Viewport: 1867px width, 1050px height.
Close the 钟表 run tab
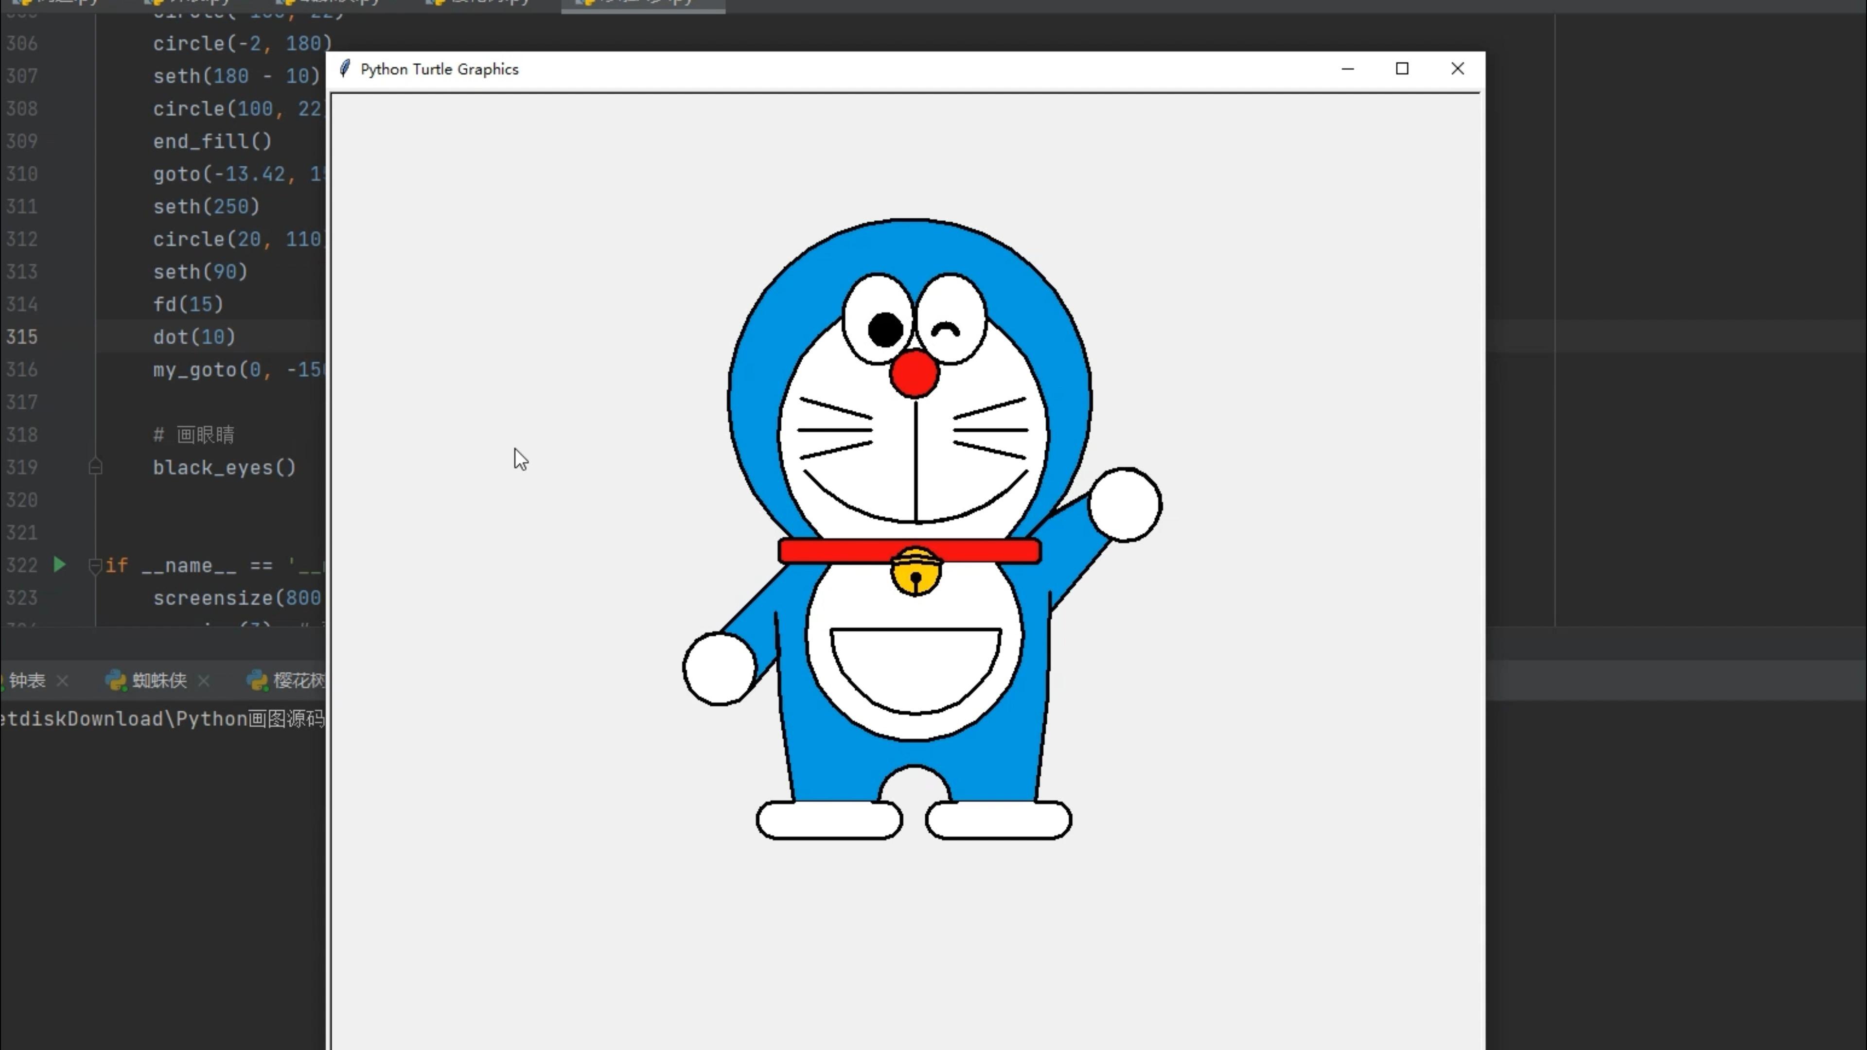[x=62, y=681]
